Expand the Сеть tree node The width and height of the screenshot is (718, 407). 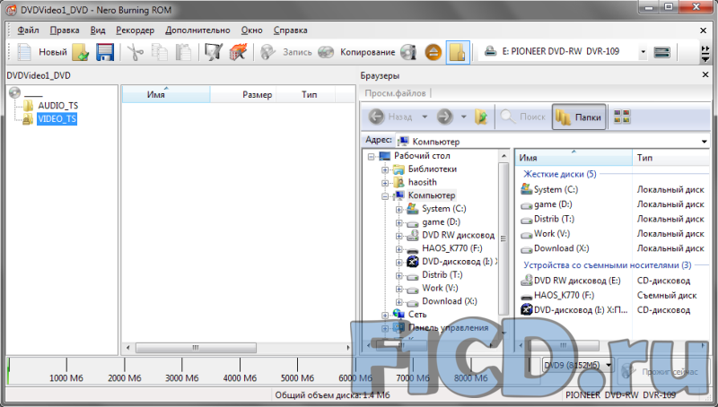click(x=385, y=315)
